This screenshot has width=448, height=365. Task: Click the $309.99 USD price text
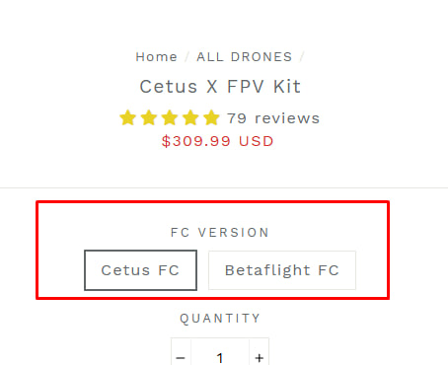[217, 141]
